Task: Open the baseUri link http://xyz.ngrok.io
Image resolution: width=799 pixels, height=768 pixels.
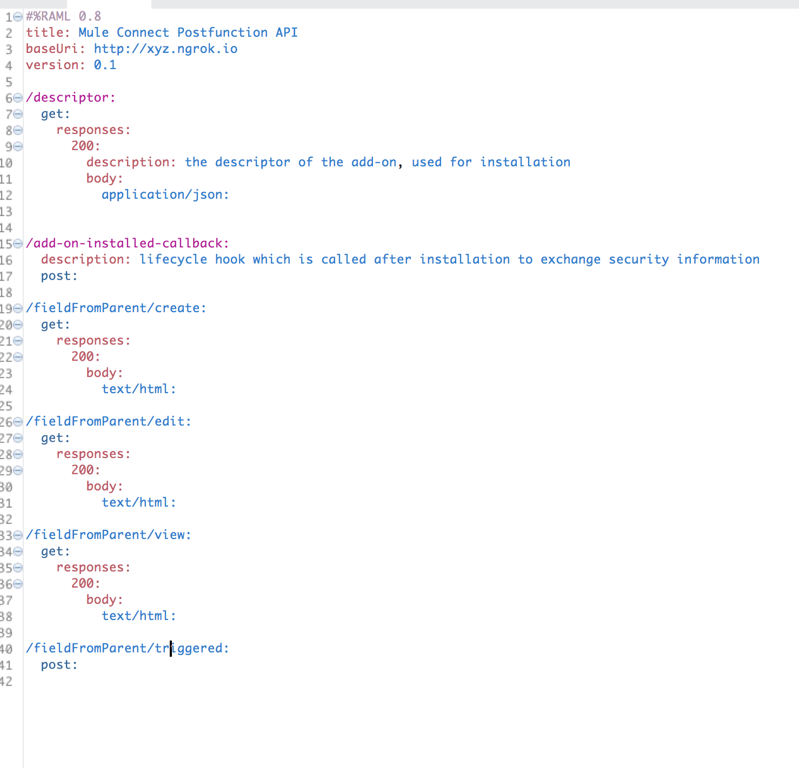Action: pos(165,49)
